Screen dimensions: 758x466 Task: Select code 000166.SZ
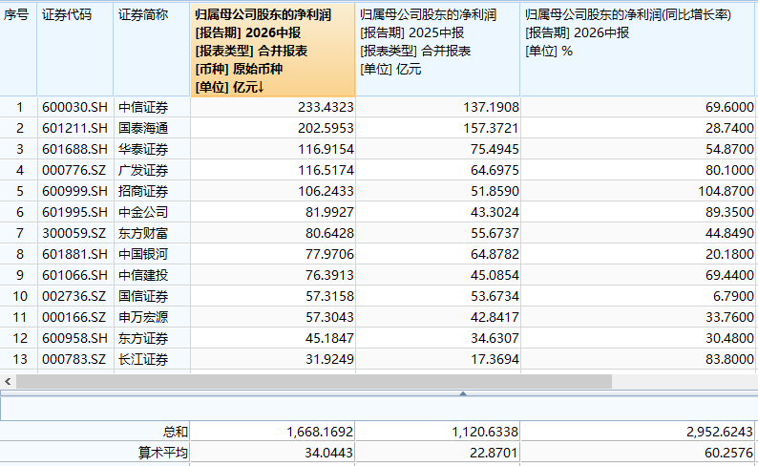click(74, 317)
